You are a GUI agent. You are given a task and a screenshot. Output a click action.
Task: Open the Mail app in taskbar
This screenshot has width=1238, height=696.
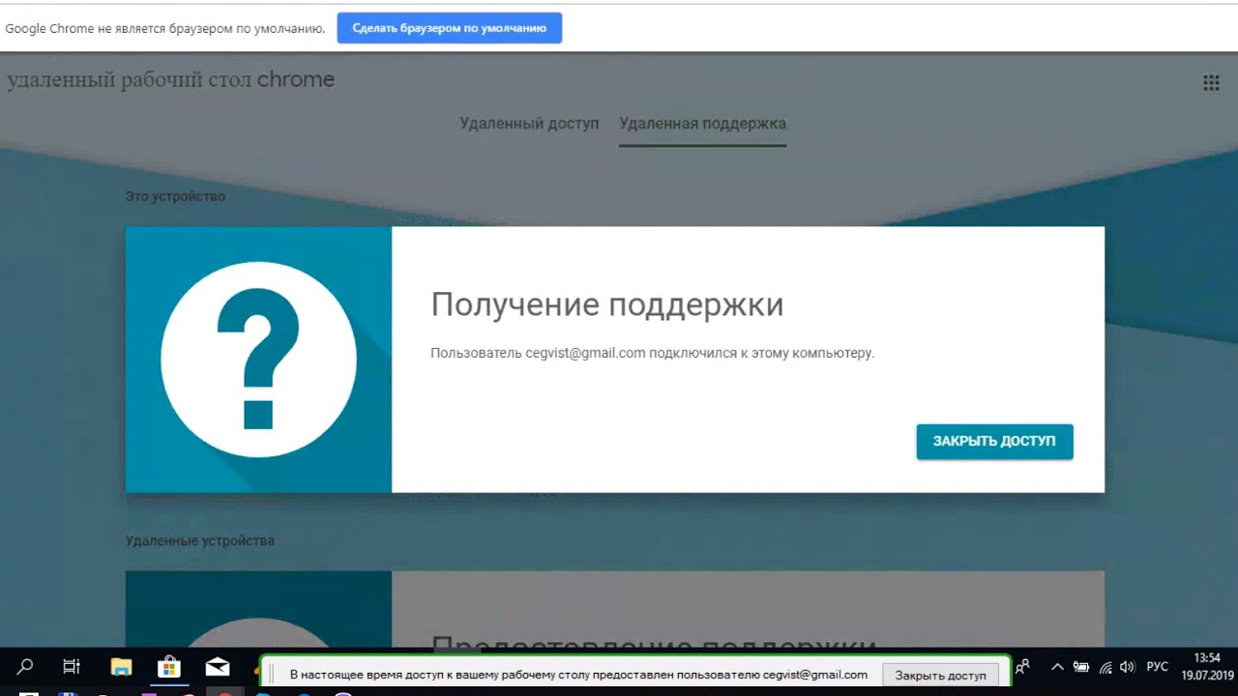(218, 667)
